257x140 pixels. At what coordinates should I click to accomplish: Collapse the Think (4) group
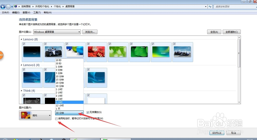click(x=21, y=91)
